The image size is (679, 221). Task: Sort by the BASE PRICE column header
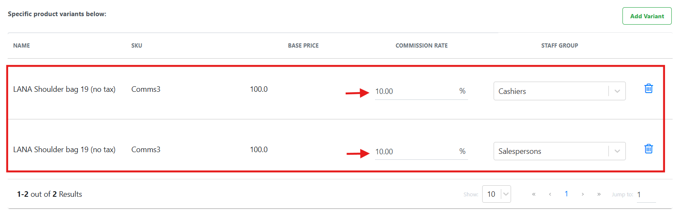303,45
